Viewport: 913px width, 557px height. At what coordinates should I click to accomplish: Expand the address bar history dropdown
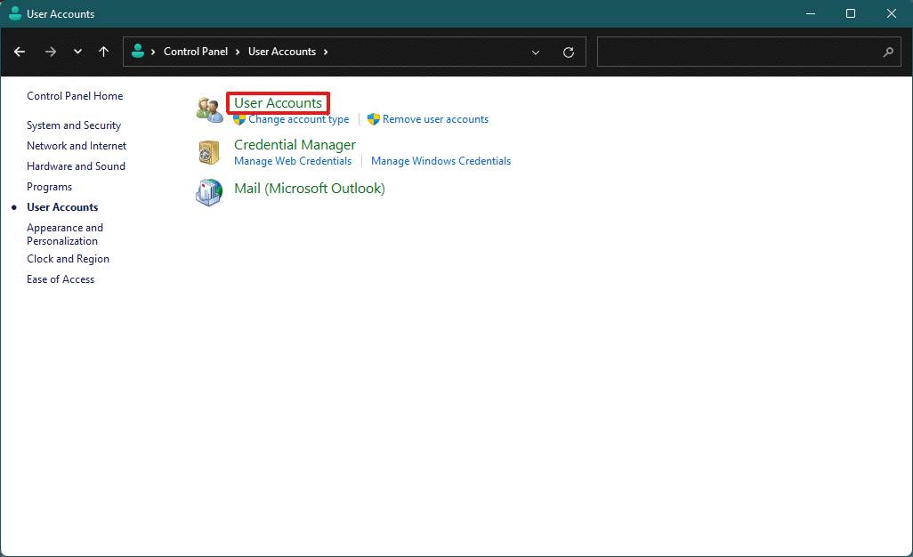click(x=536, y=52)
